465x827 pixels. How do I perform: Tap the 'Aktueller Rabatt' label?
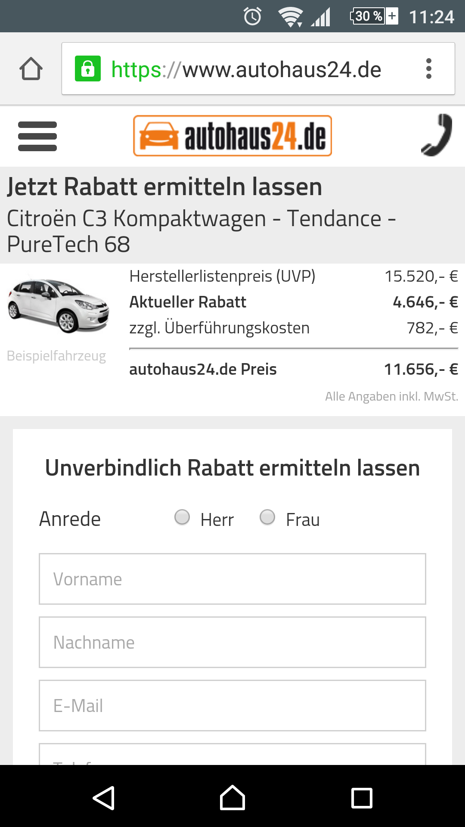pos(188,302)
